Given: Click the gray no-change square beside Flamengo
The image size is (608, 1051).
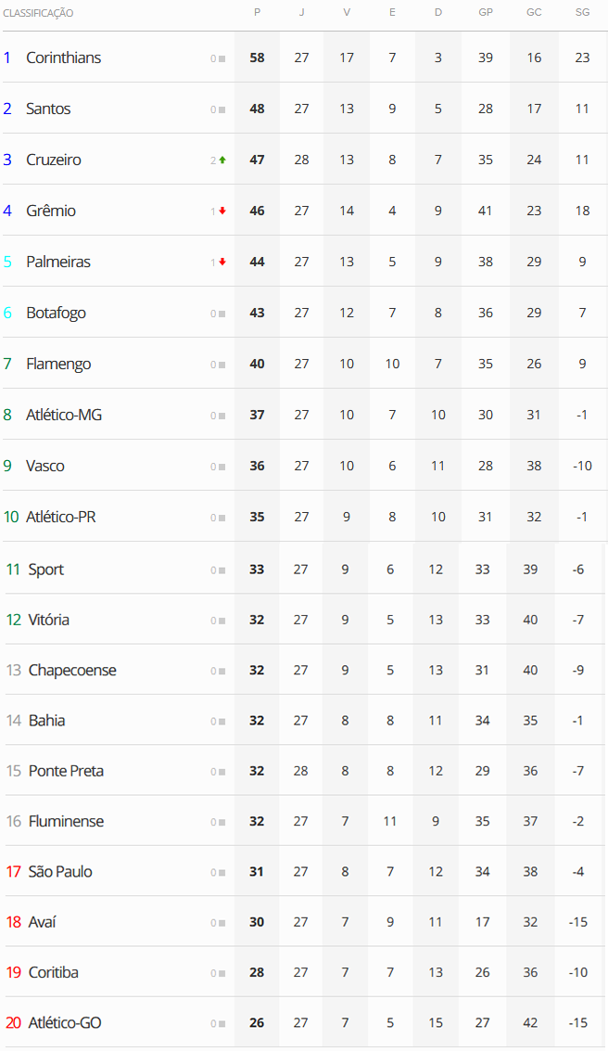Looking at the screenshot, I should pos(222,365).
